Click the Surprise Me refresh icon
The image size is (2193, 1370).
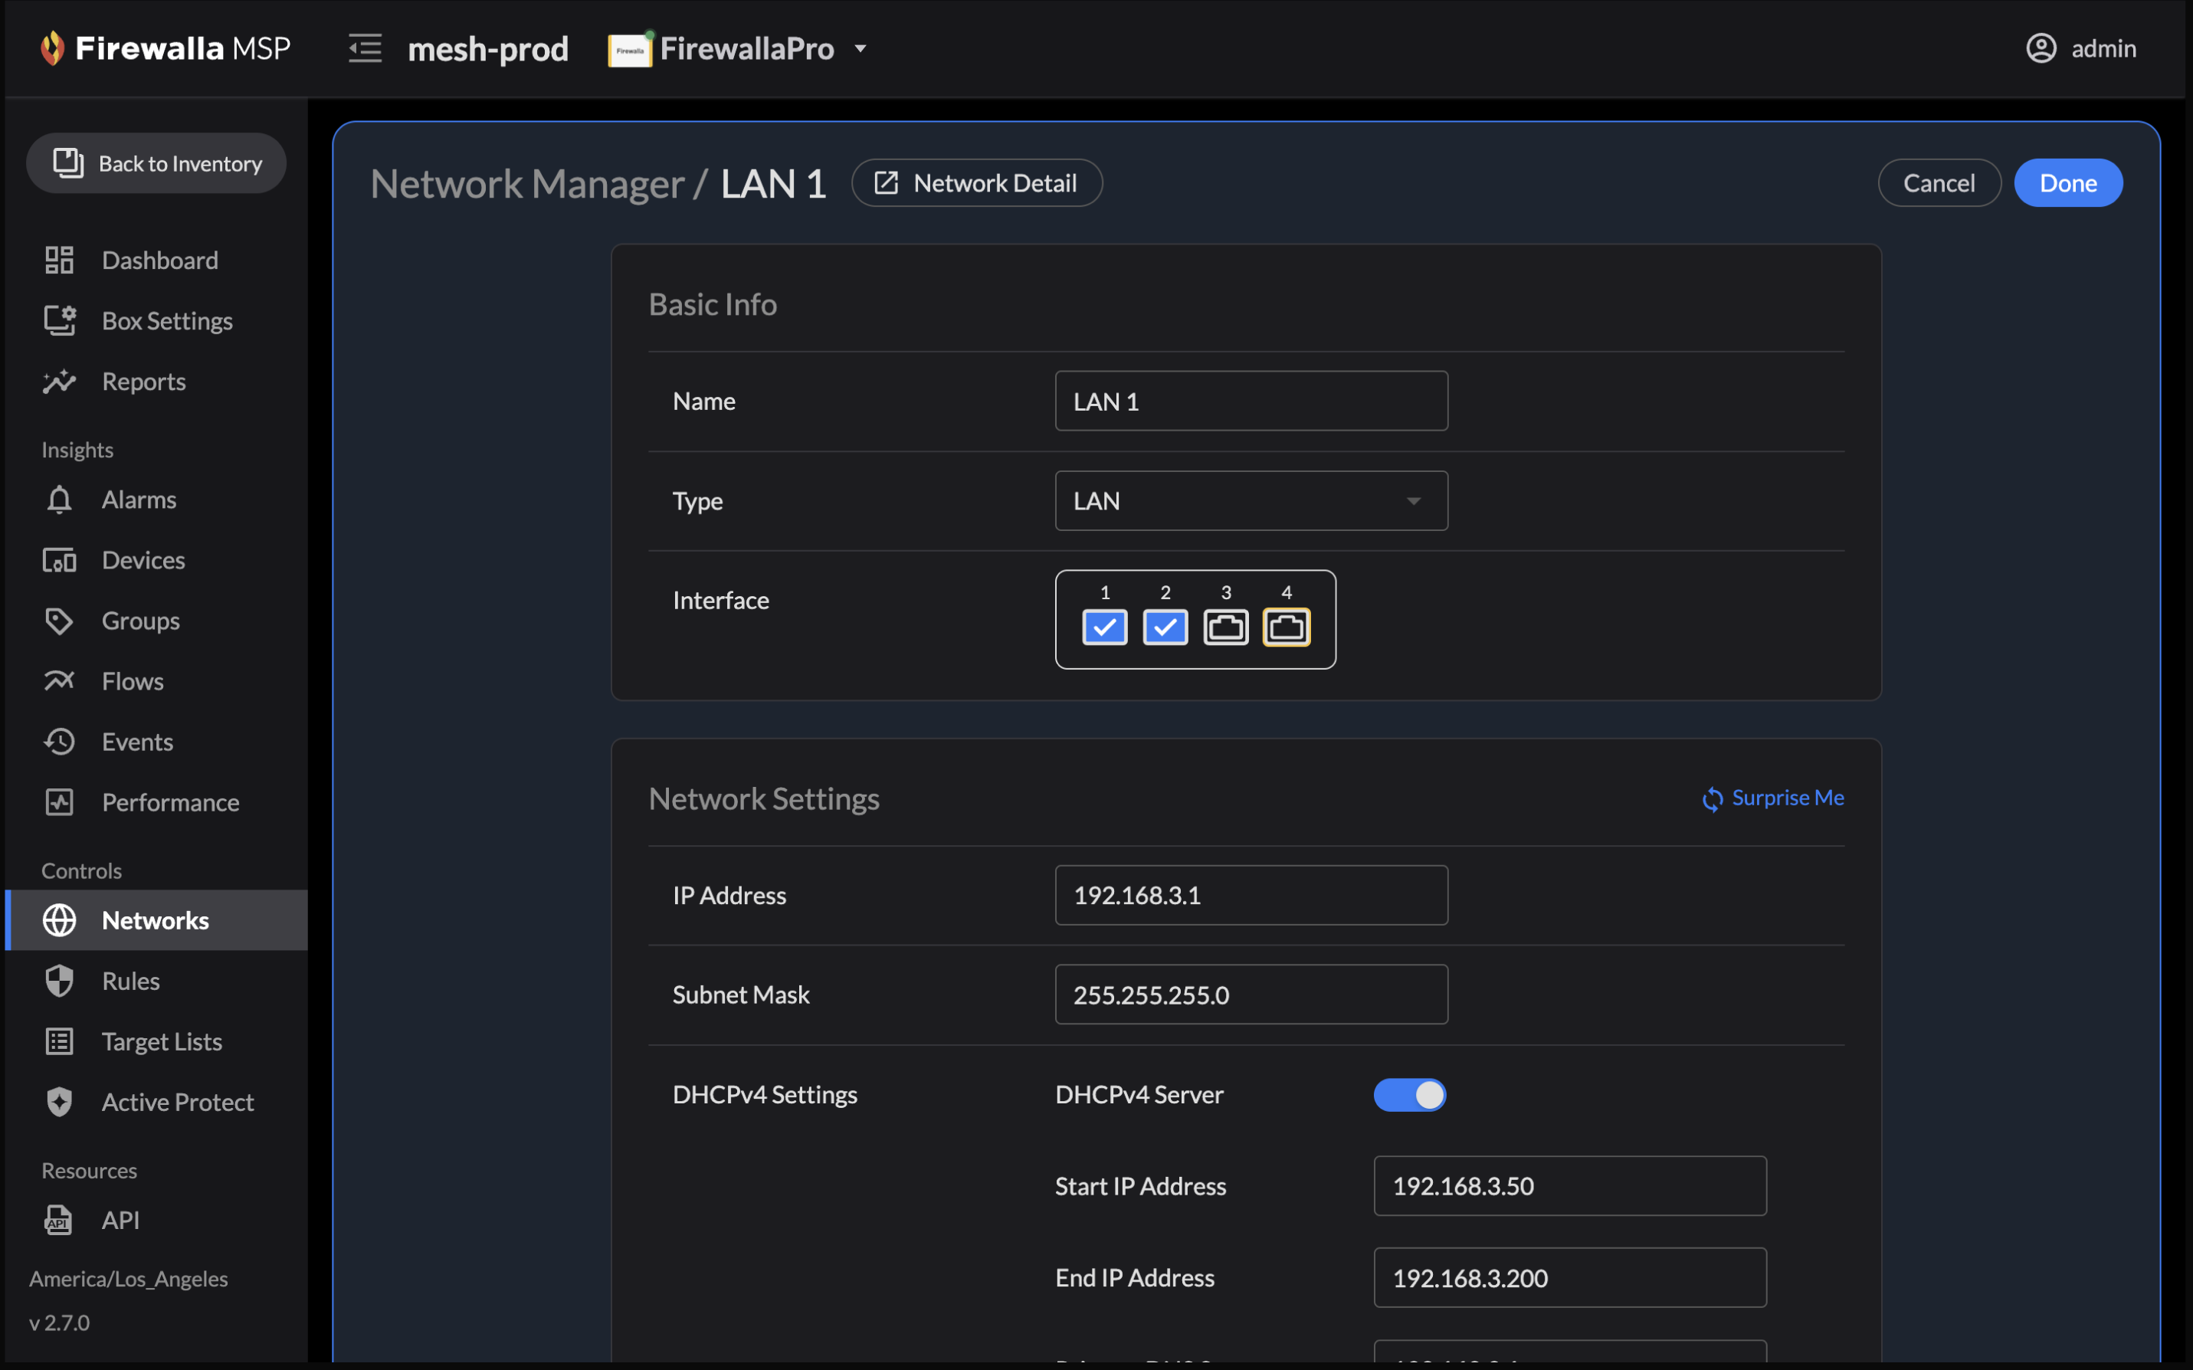pyautogui.click(x=1712, y=799)
